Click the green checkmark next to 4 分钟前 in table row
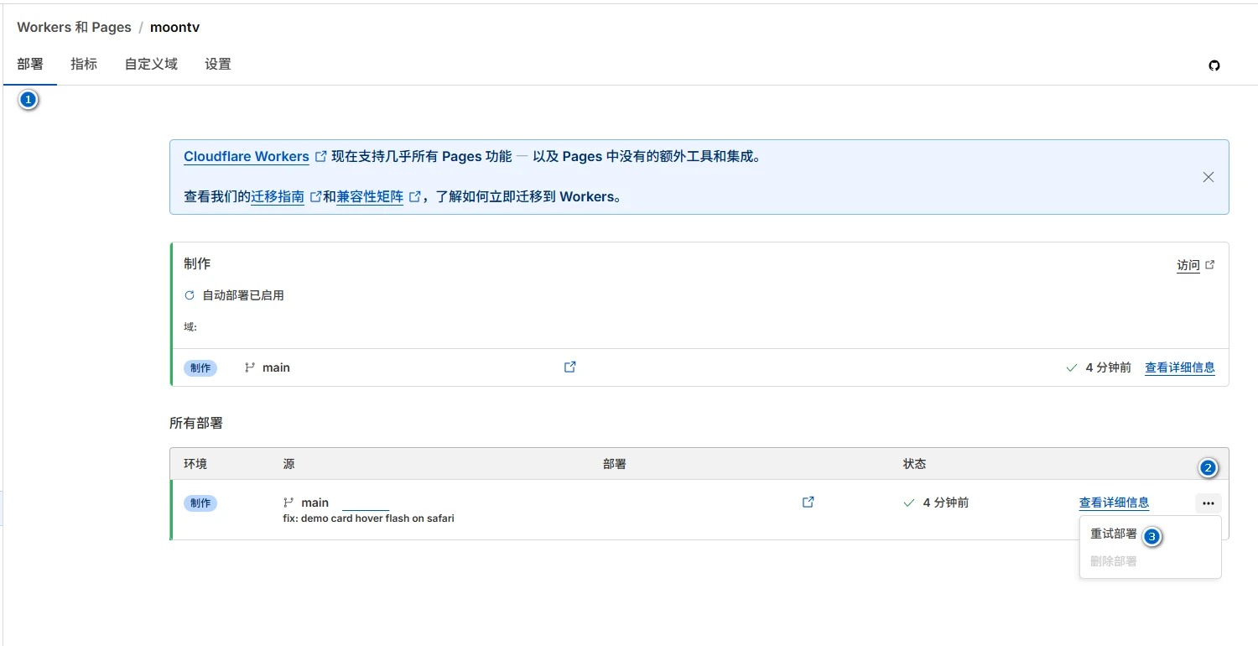Image resolution: width=1258 pixels, height=646 pixels. click(x=908, y=503)
